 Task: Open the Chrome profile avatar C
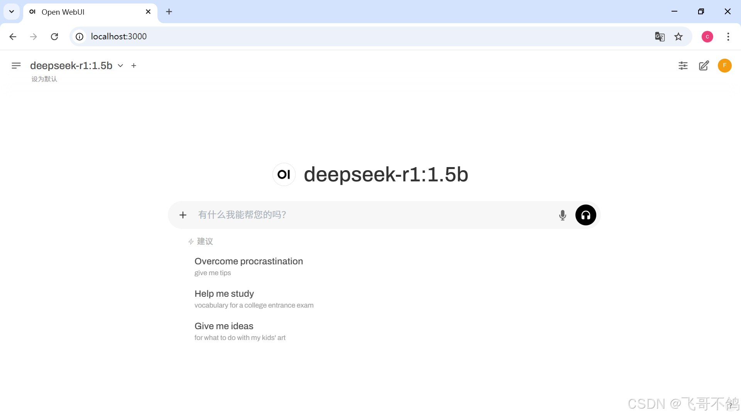707,37
